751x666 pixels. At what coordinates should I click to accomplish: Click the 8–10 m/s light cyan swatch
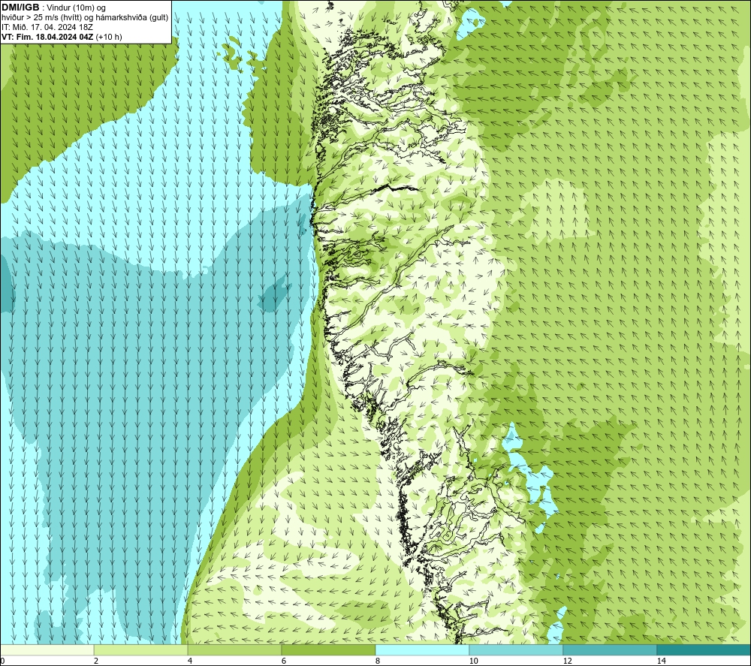click(422, 649)
